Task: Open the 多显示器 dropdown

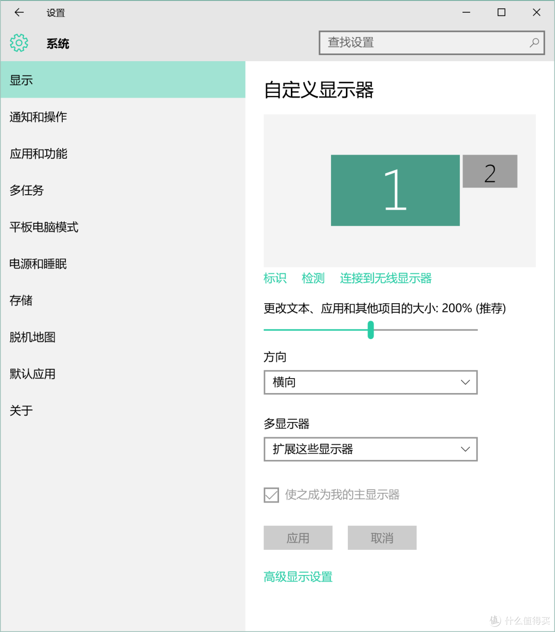Action: [371, 449]
